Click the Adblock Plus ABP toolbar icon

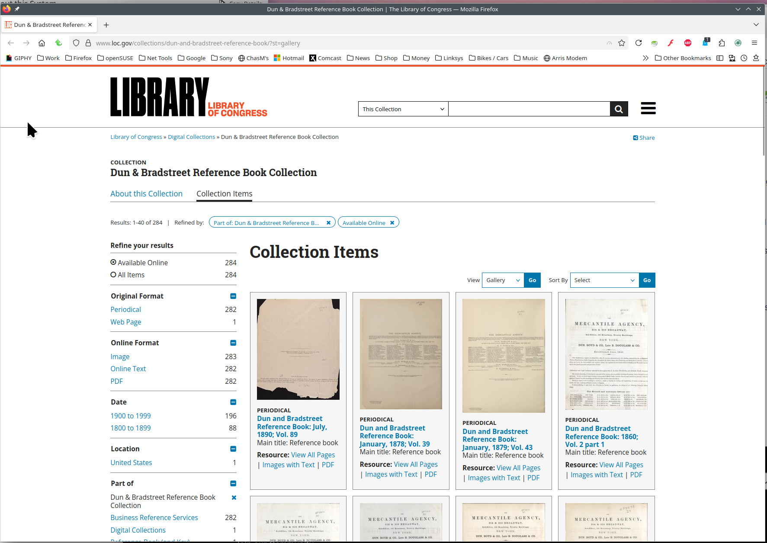[688, 43]
